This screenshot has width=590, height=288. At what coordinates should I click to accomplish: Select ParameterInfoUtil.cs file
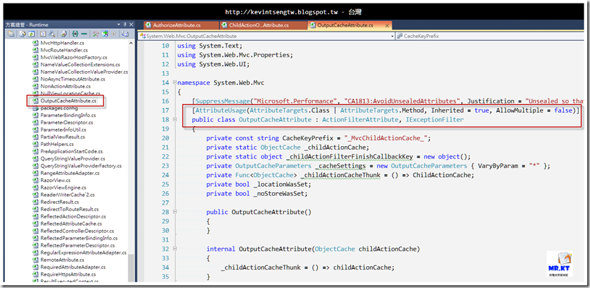point(64,130)
